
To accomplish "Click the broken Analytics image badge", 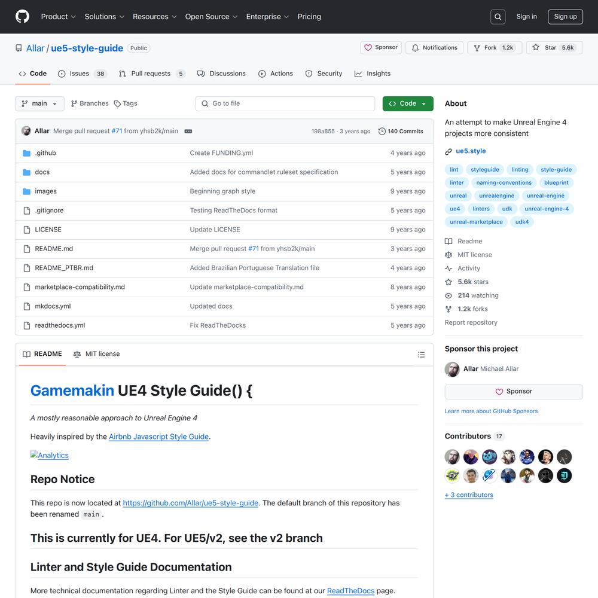I will click(x=50, y=455).
